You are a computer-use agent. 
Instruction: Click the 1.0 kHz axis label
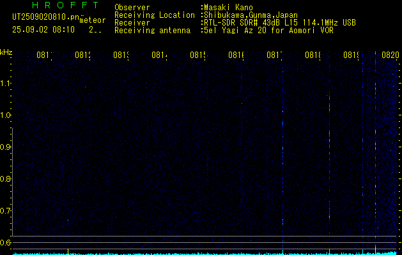(x=5, y=115)
